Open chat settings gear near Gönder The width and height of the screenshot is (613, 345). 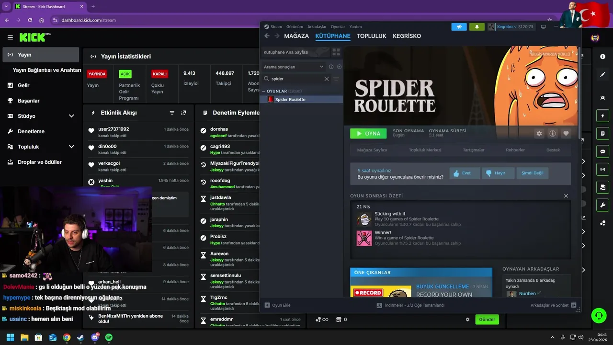click(x=468, y=320)
